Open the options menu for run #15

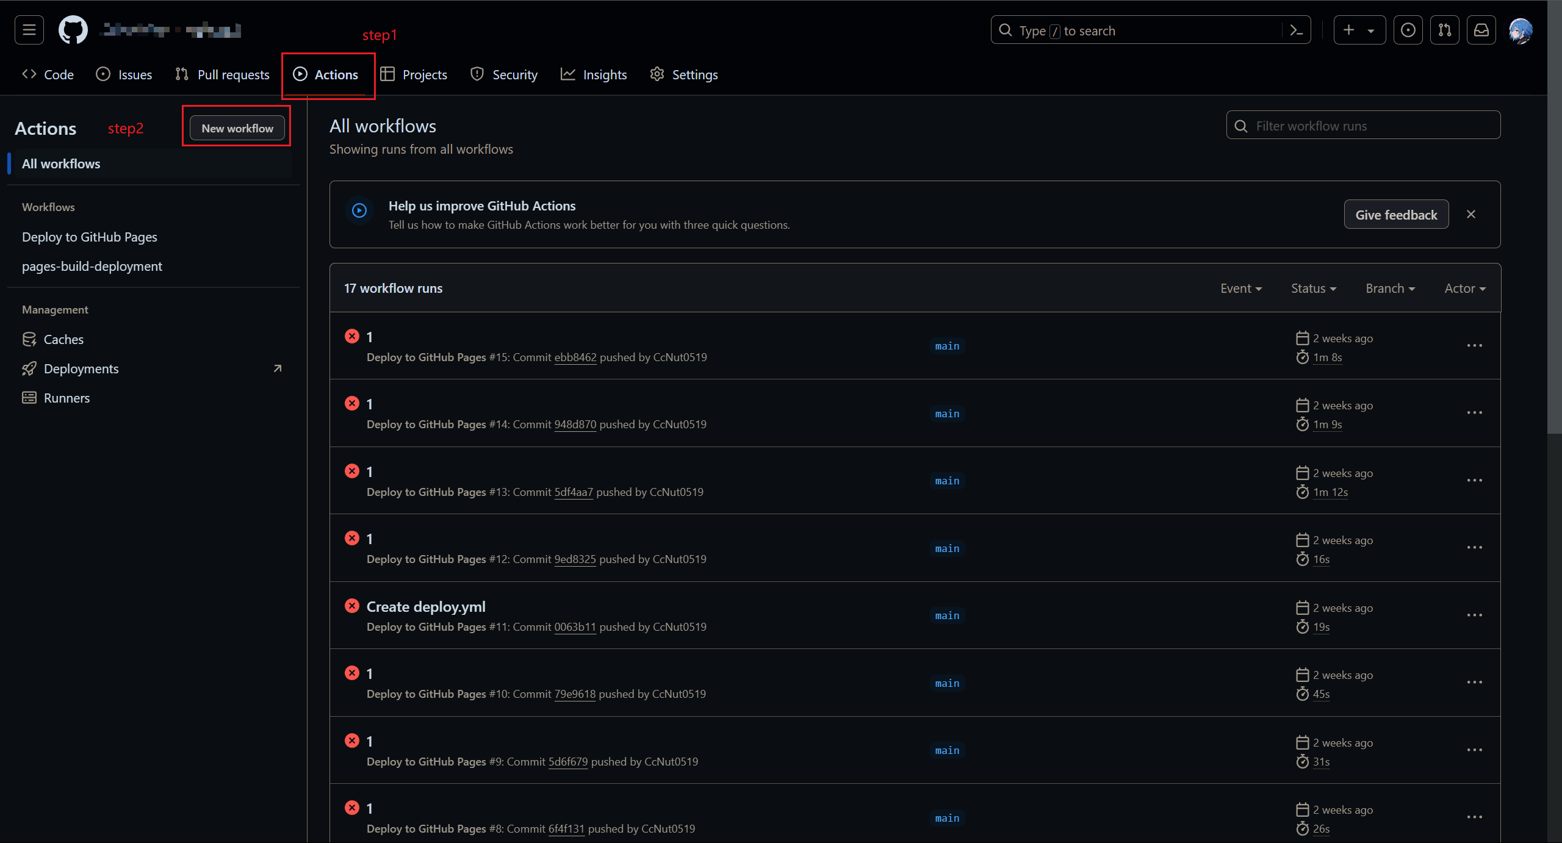[x=1474, y=345]
